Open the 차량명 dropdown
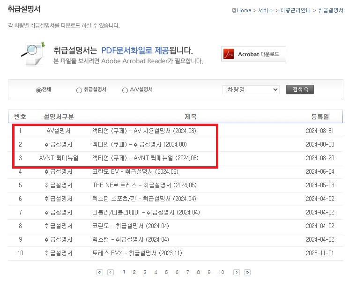349x281 pixels. click(x=251, y=89)
